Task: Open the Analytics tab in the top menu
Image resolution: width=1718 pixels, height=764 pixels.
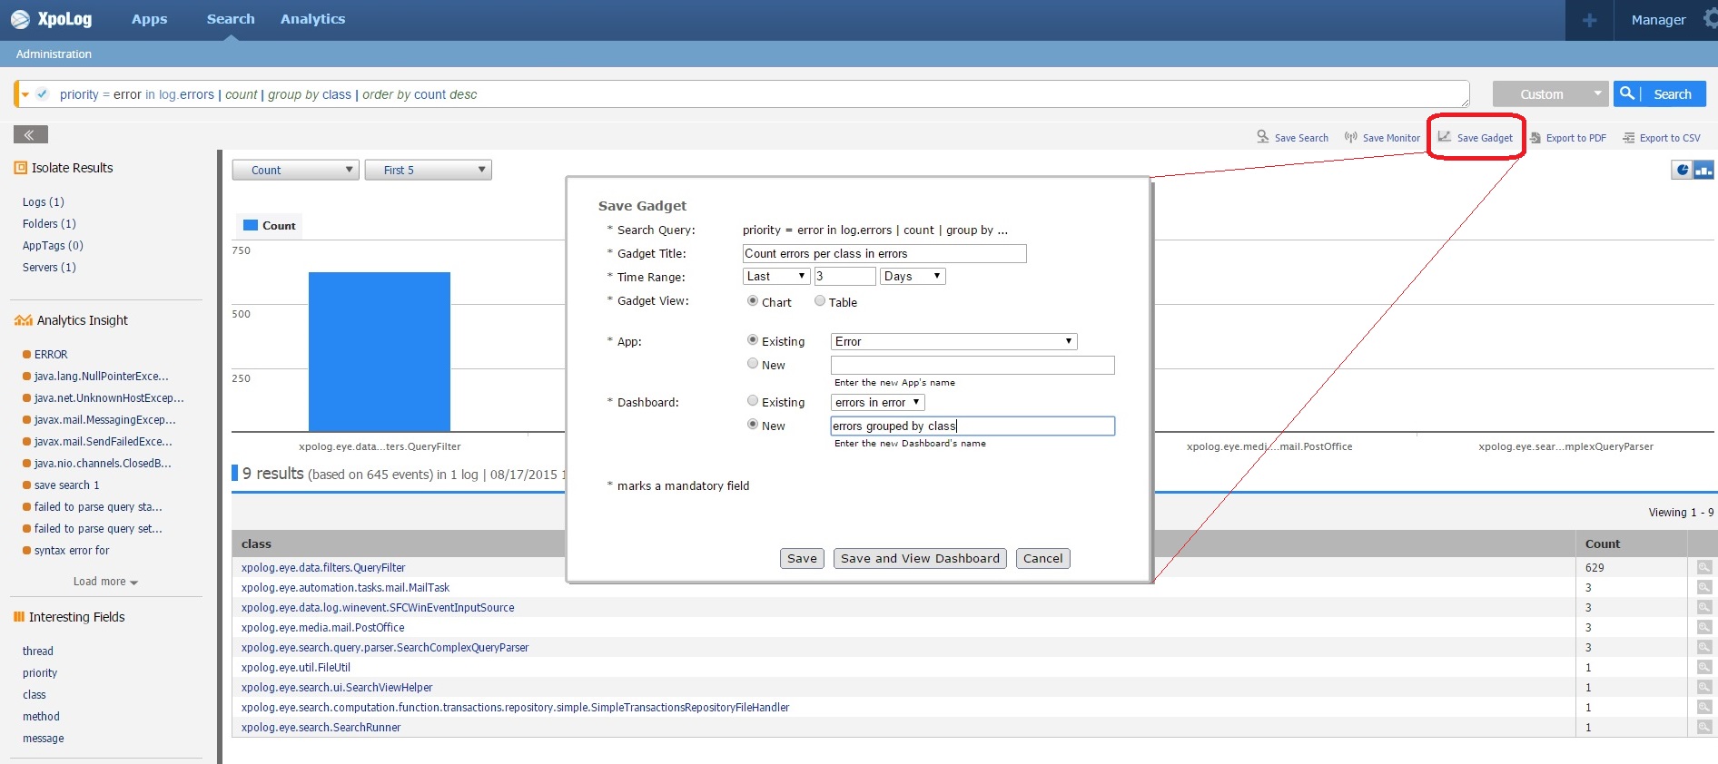Action: (x=312, y=19)
